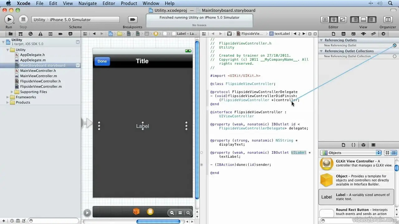Show the Search navigator
The image size is (399, 224).
(x=30, y=34)
